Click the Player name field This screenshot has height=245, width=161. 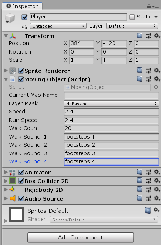[78, 17]
